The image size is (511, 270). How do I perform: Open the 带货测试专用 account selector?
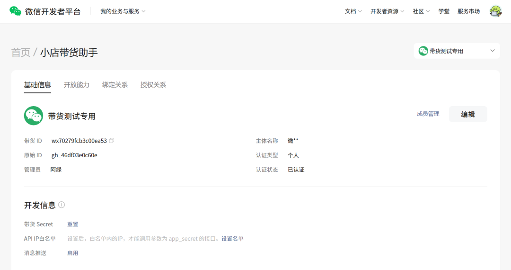pyautogui.click(x=457, y=51)
